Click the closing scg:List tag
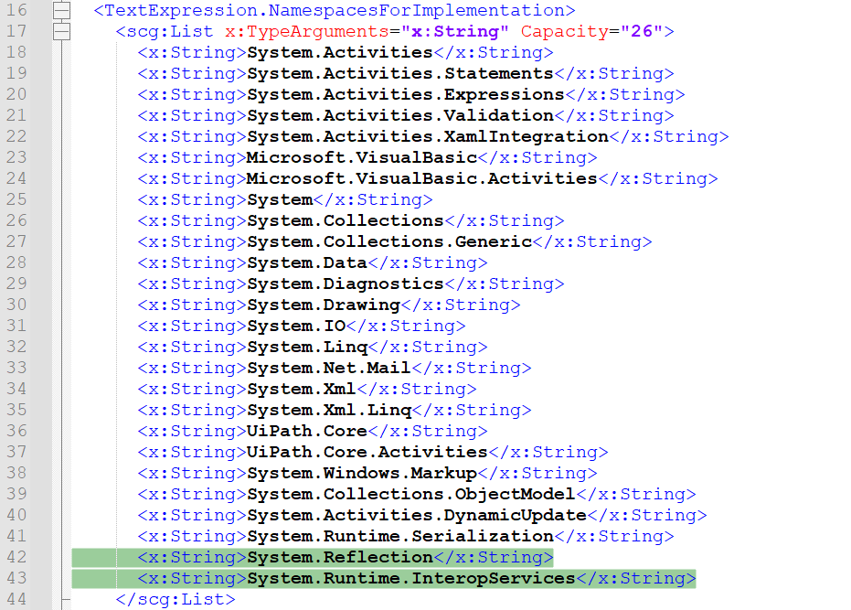This screenshot has height=610, width=851. (176, 599)
